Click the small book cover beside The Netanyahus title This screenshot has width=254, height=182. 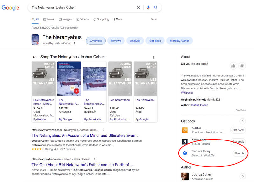point(35,39)
